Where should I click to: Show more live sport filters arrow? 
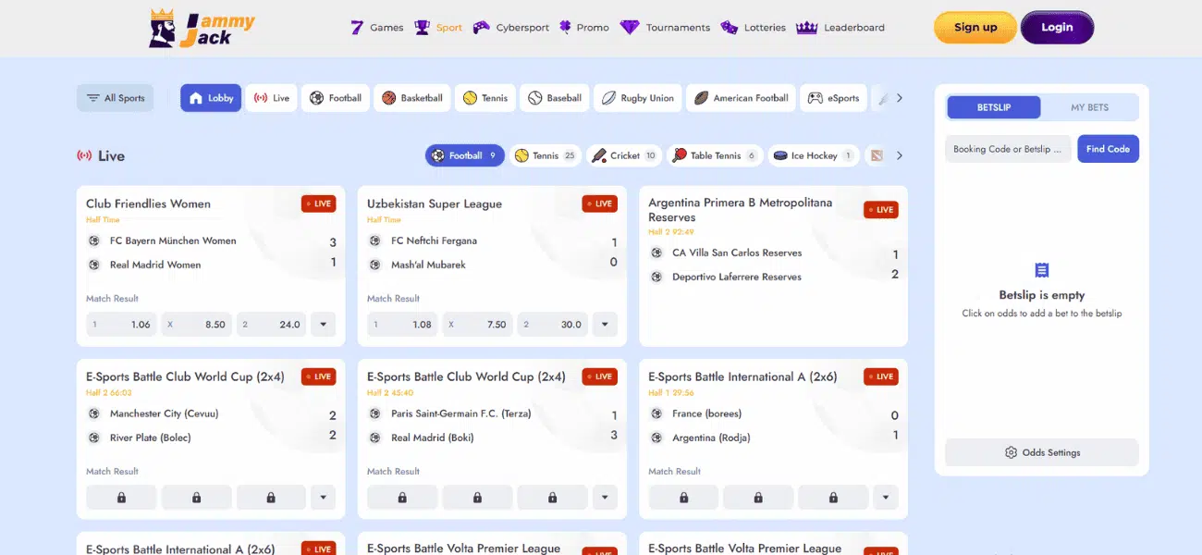(900, 155)
